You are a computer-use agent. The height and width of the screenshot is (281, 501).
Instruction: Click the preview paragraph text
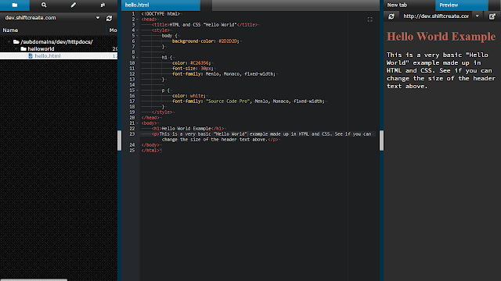(x=441, y=70)
